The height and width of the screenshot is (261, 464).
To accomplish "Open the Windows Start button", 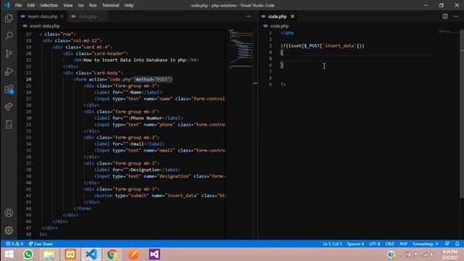I will [x=9, y=254].
